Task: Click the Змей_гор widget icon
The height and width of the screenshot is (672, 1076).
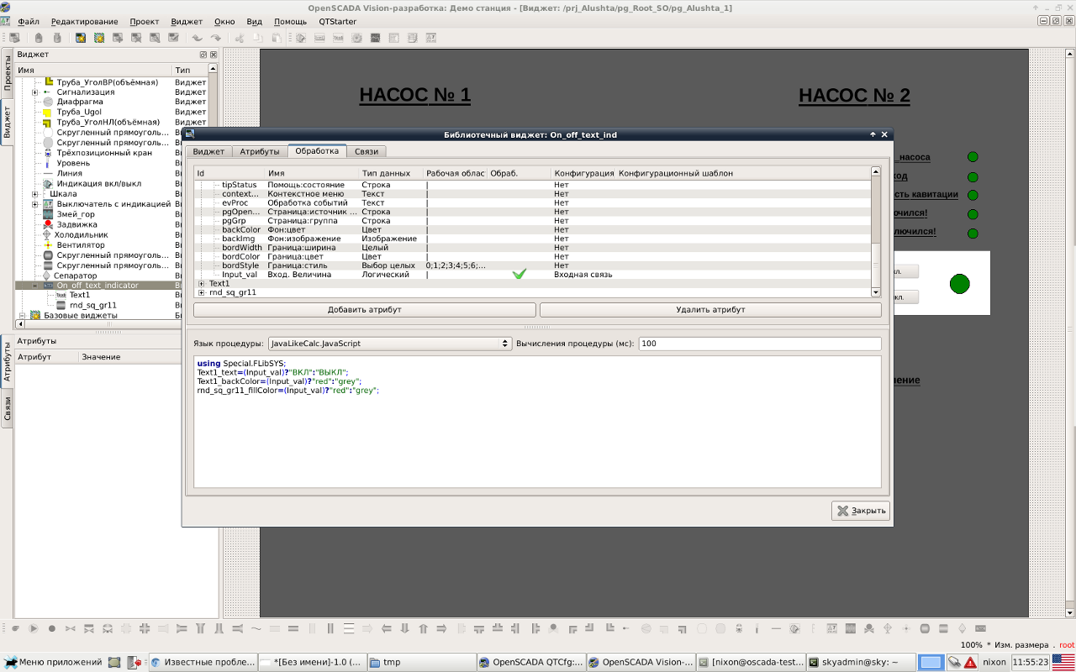Action: pos(48,214)
